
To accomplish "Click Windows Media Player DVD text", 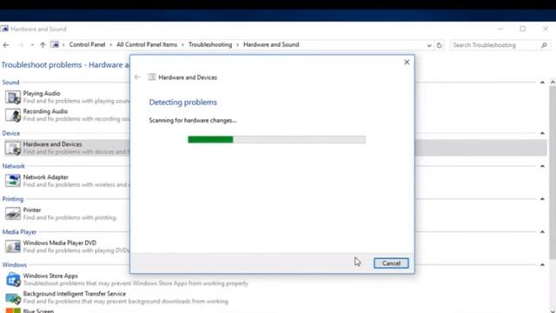I will click(60, 243).
